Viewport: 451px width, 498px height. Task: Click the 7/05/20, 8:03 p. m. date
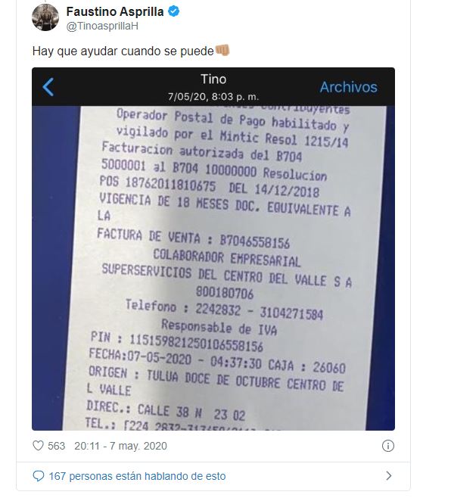tap(213, 96)
